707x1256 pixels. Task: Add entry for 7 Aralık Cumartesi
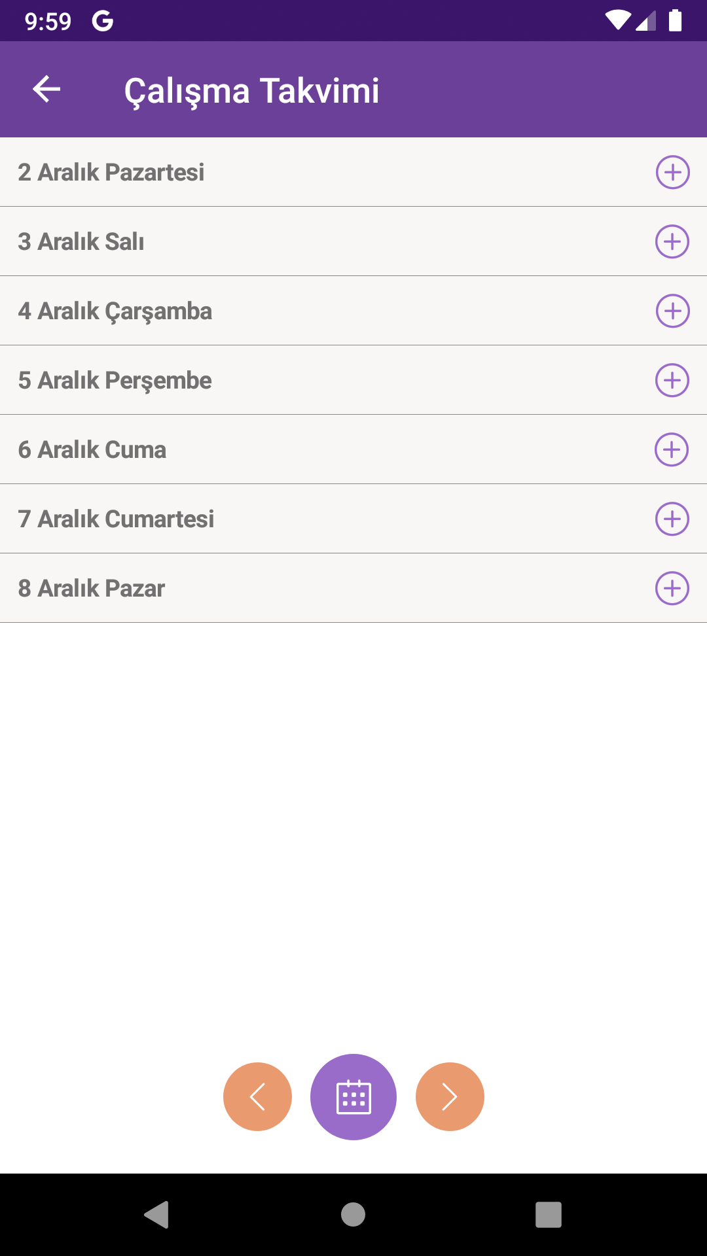click(672, 519)
